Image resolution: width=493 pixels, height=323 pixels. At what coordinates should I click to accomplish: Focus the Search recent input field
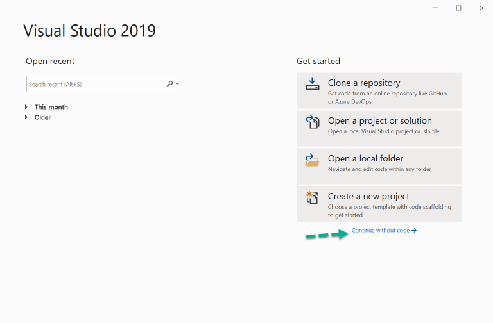(103, 84)
